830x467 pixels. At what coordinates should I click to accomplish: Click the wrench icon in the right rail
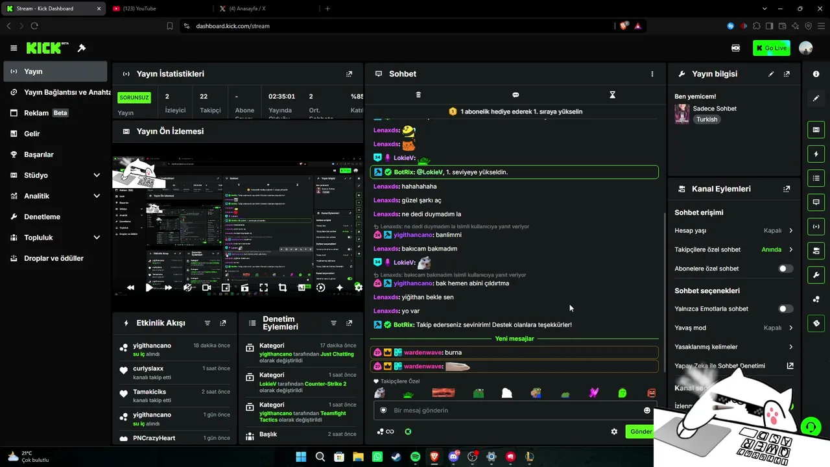[x=816, y=274]
